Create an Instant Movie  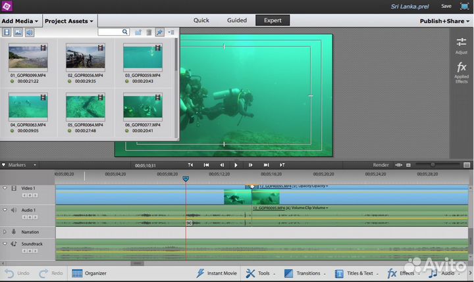coord(217,273)
